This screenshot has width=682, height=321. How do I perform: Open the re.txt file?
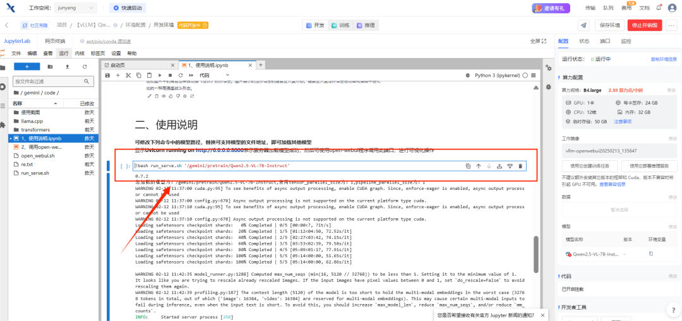tap(54, 164)
